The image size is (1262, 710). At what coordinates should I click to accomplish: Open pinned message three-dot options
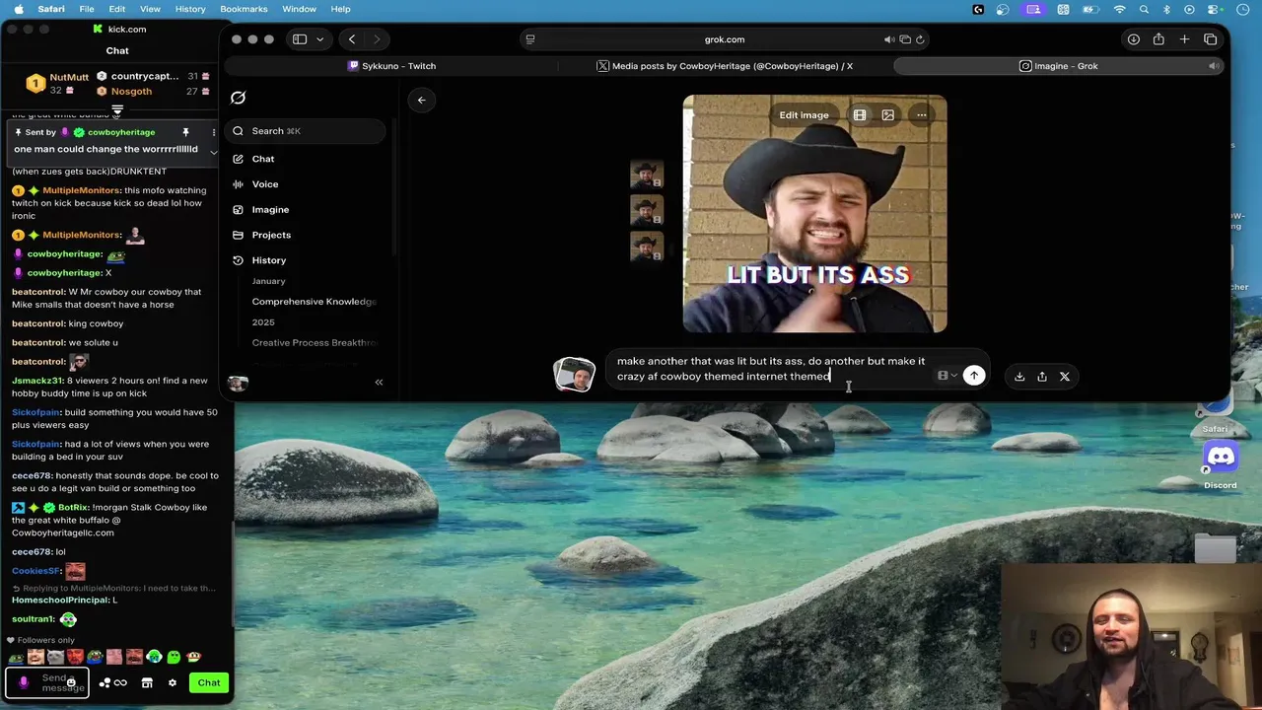pos(213,132)
